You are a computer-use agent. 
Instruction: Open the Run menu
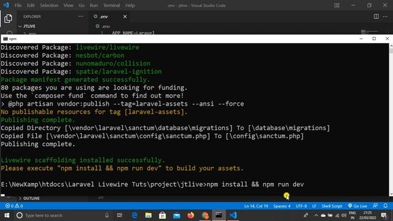(x=94, y=6)
